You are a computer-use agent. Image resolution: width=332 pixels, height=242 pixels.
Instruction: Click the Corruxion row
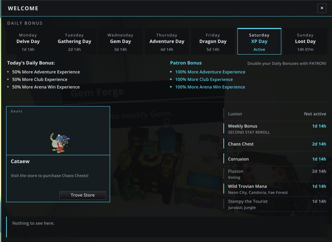(x=275, y=159)
